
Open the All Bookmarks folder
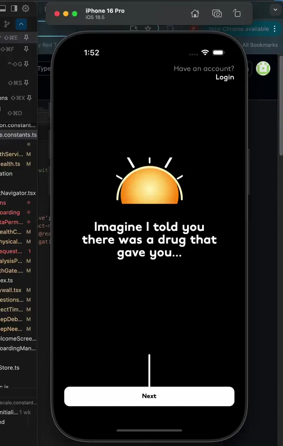pos(260,45)
